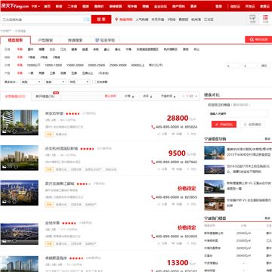Choose the 20000-25000 price filter
272x272 pixels.
[x=96, y=65]
